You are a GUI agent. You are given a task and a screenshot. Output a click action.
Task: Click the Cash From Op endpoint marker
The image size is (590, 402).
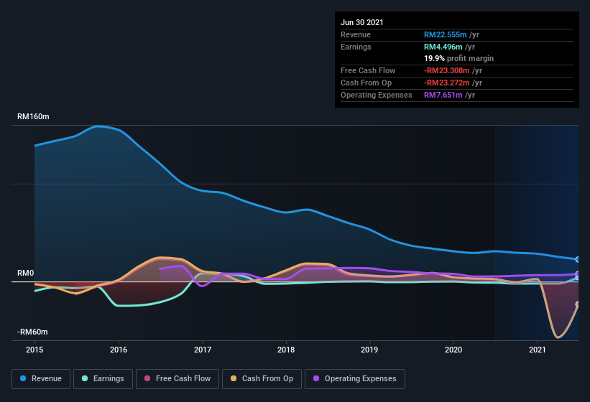(x=578, y=304)
